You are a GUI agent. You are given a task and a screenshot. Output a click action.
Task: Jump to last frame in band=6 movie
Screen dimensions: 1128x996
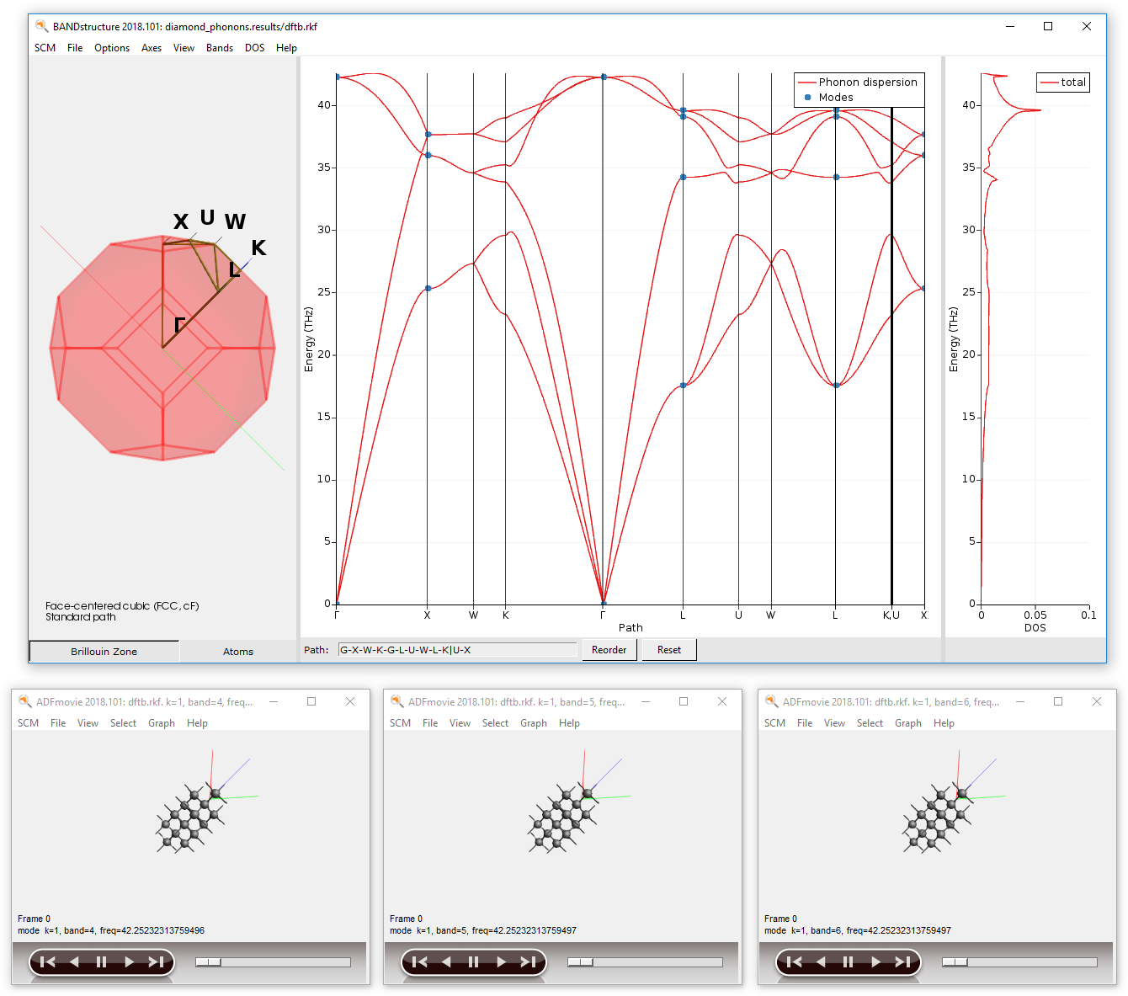pos(902,962)
